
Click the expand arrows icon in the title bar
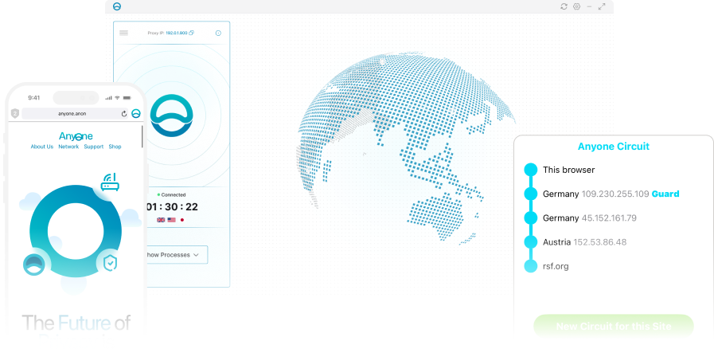point(602,6)
